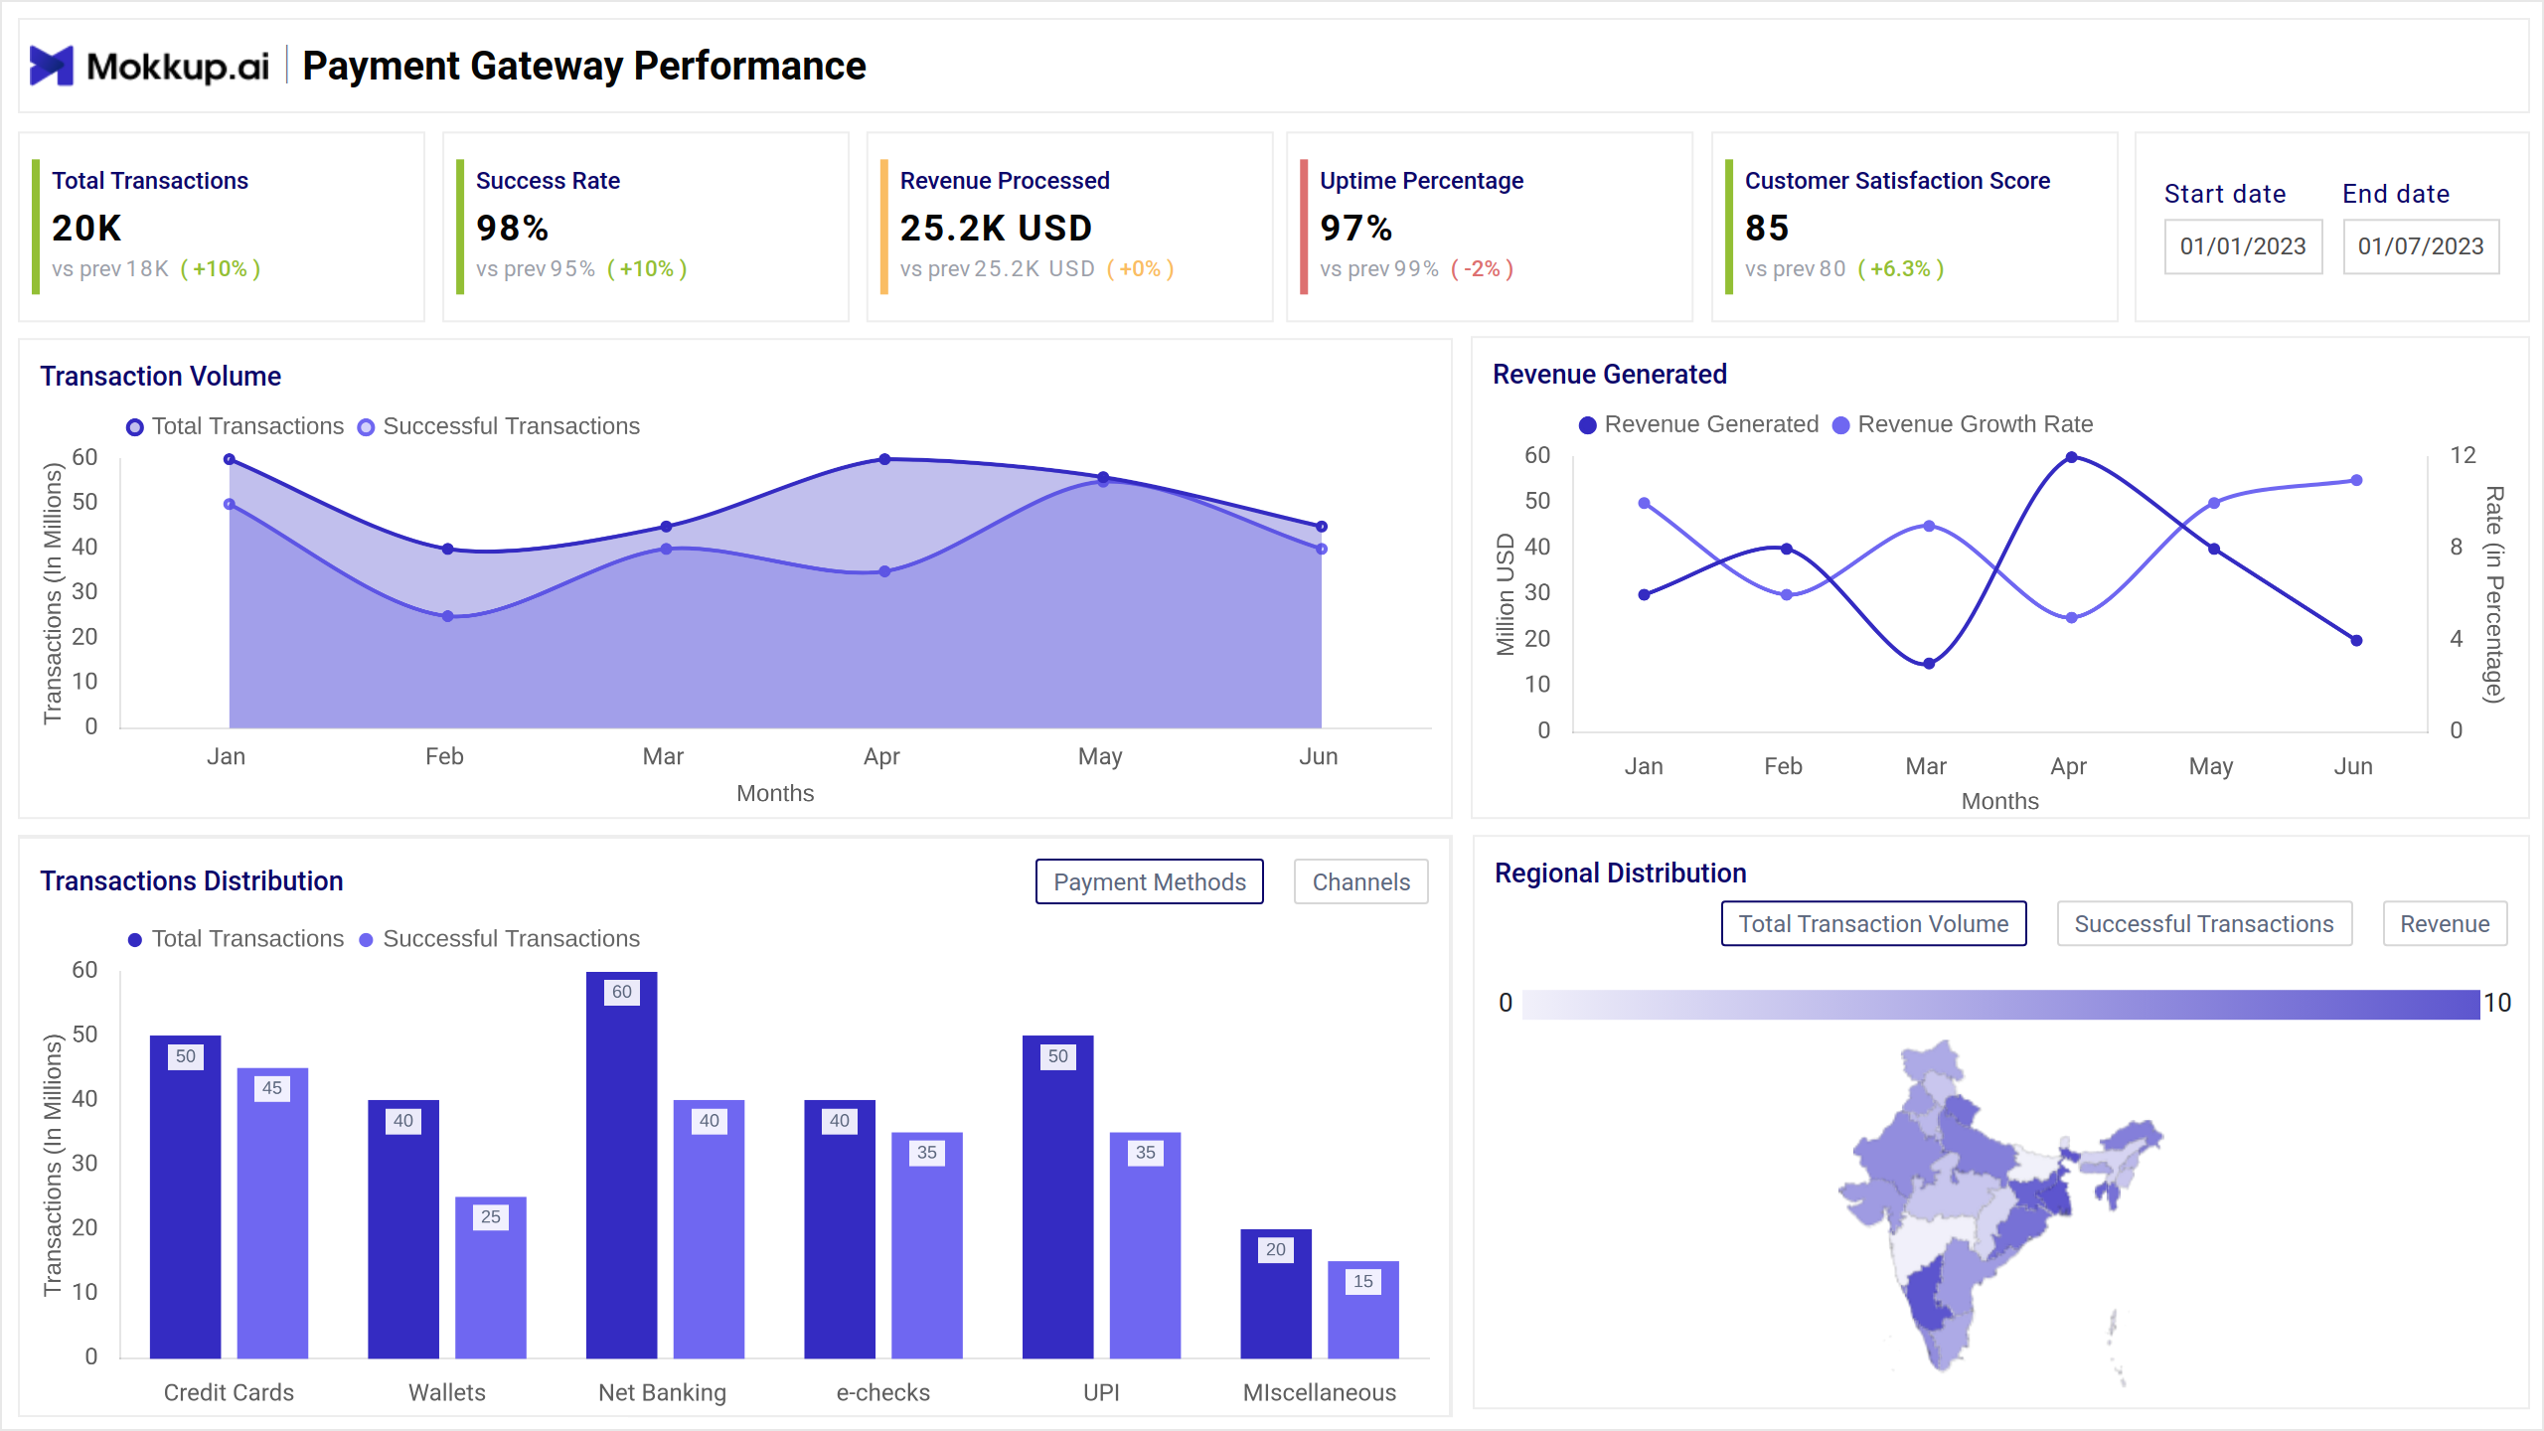Click the Apr Revenue Generated peak point
The width and height of the screenshot is (2544, 1431).
tap(2072, 457)
